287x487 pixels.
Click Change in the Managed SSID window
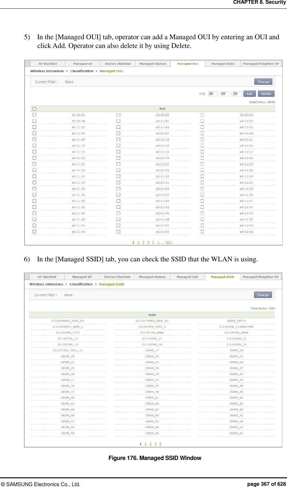(x=263, y=295)
